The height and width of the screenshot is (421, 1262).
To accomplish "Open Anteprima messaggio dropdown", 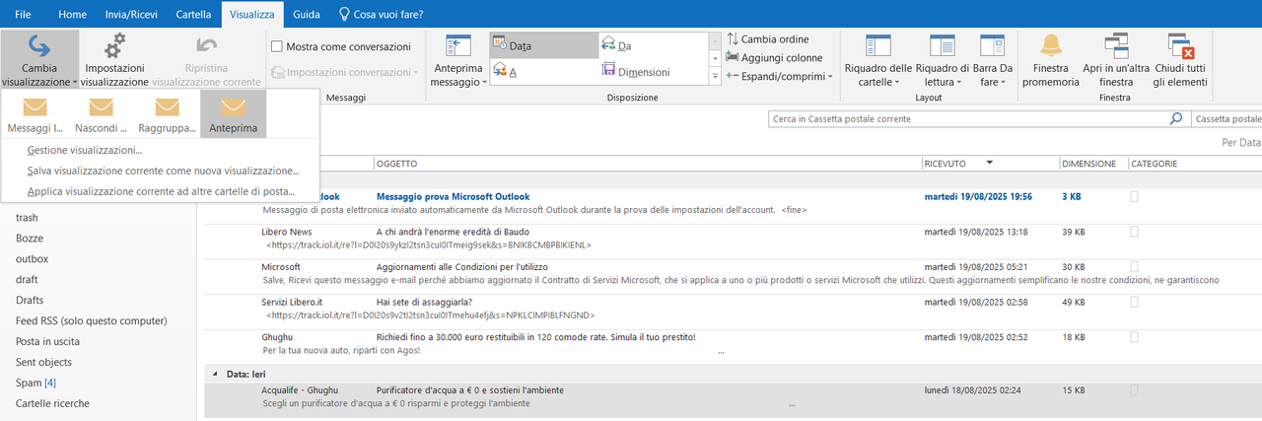I will pos(458,60).
